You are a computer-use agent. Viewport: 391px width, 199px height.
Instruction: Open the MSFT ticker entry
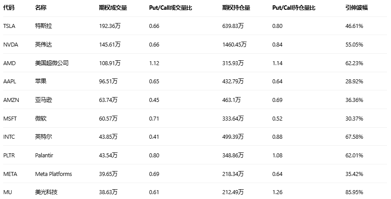click(x=9, y=118)
